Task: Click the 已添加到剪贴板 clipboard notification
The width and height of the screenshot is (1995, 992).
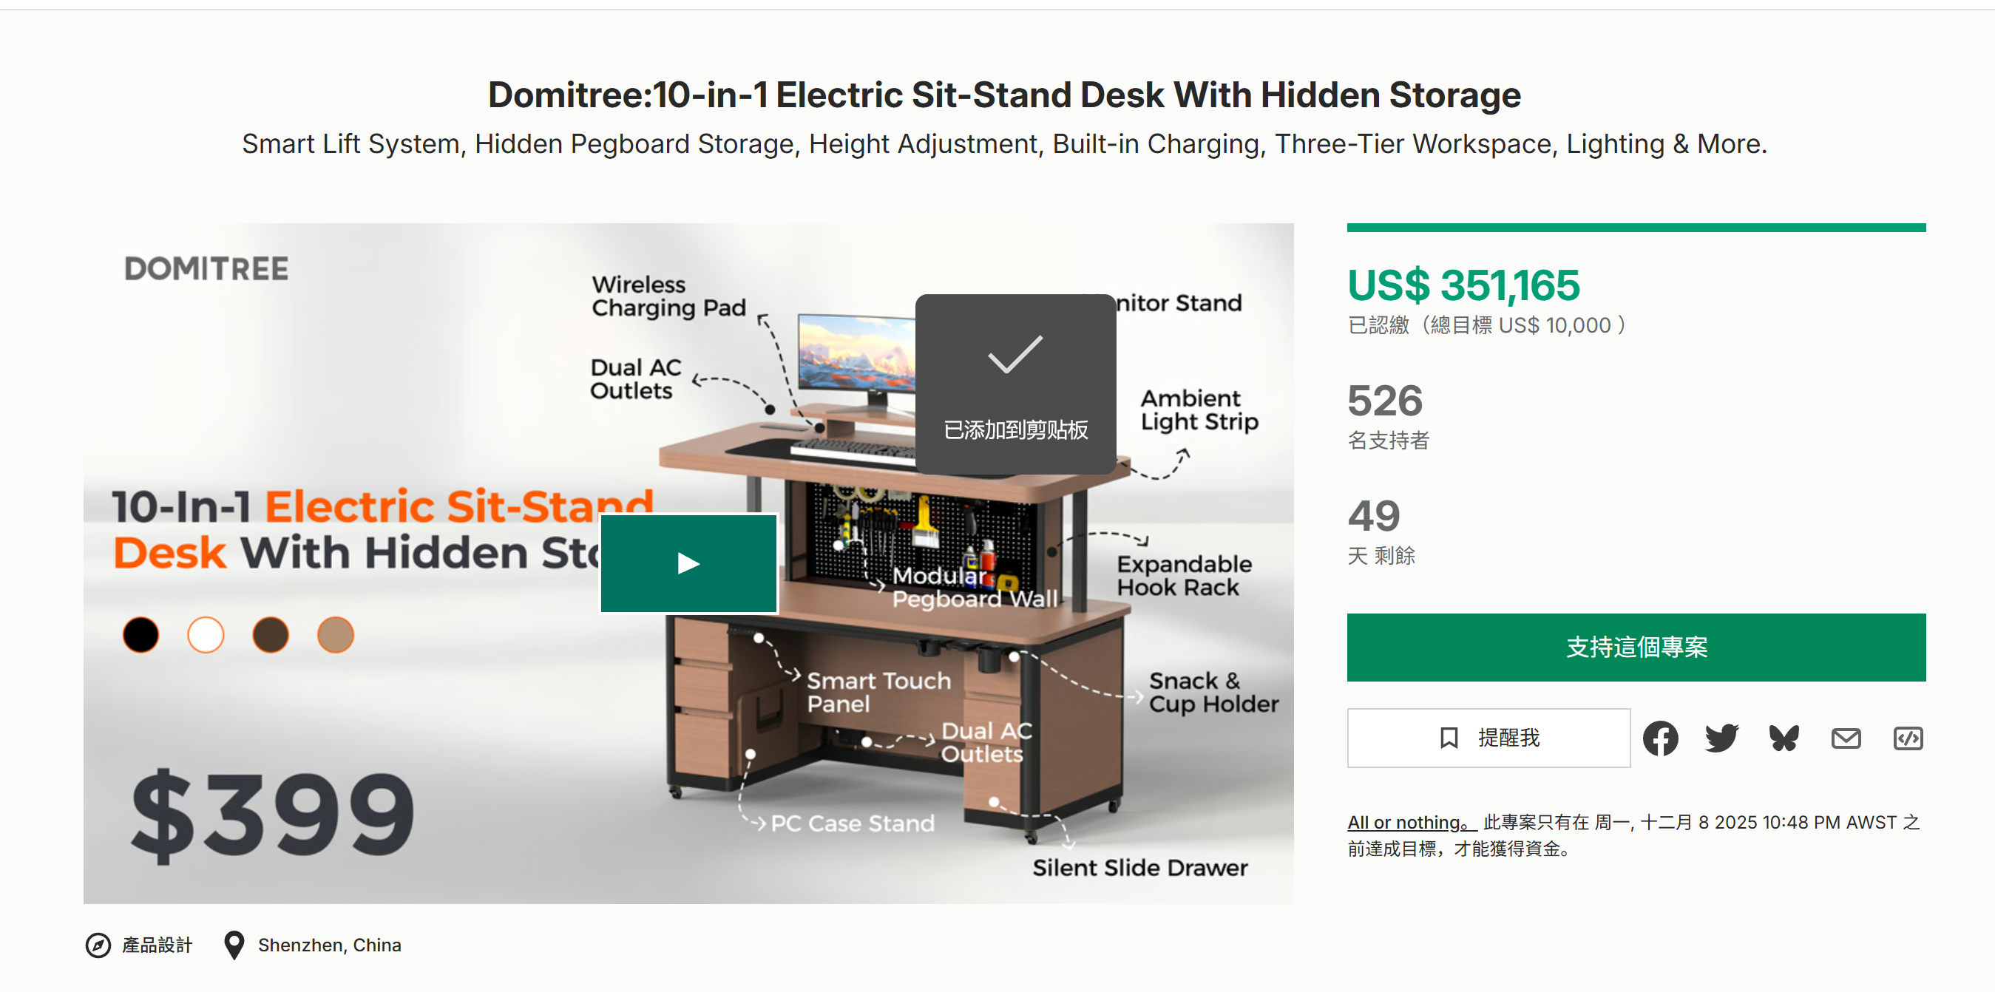Action: click(1015, 384)
